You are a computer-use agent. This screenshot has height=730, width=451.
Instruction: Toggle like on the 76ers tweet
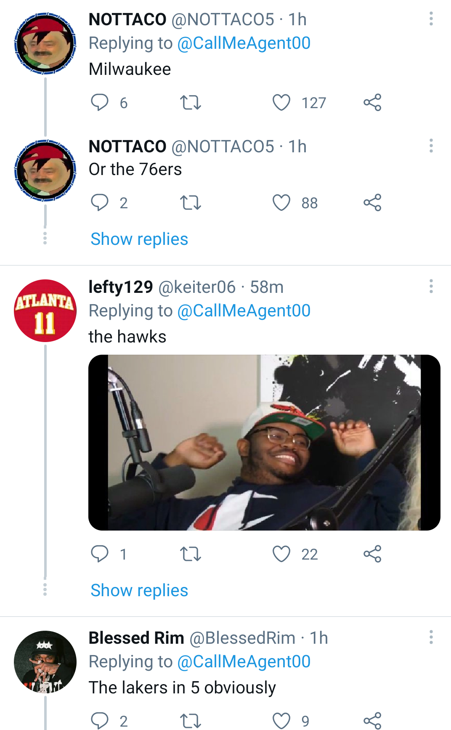[282, 203]
